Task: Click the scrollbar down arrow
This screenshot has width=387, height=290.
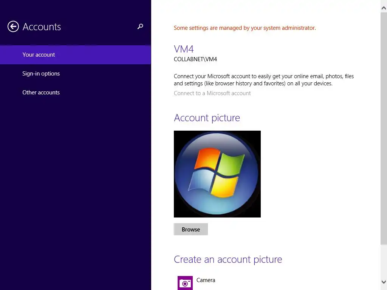Action: (x=384, y=282)
